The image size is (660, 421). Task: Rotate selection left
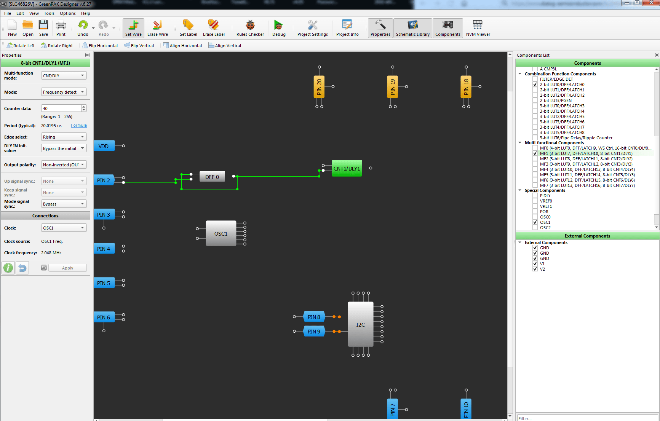(x=21, y=46)
